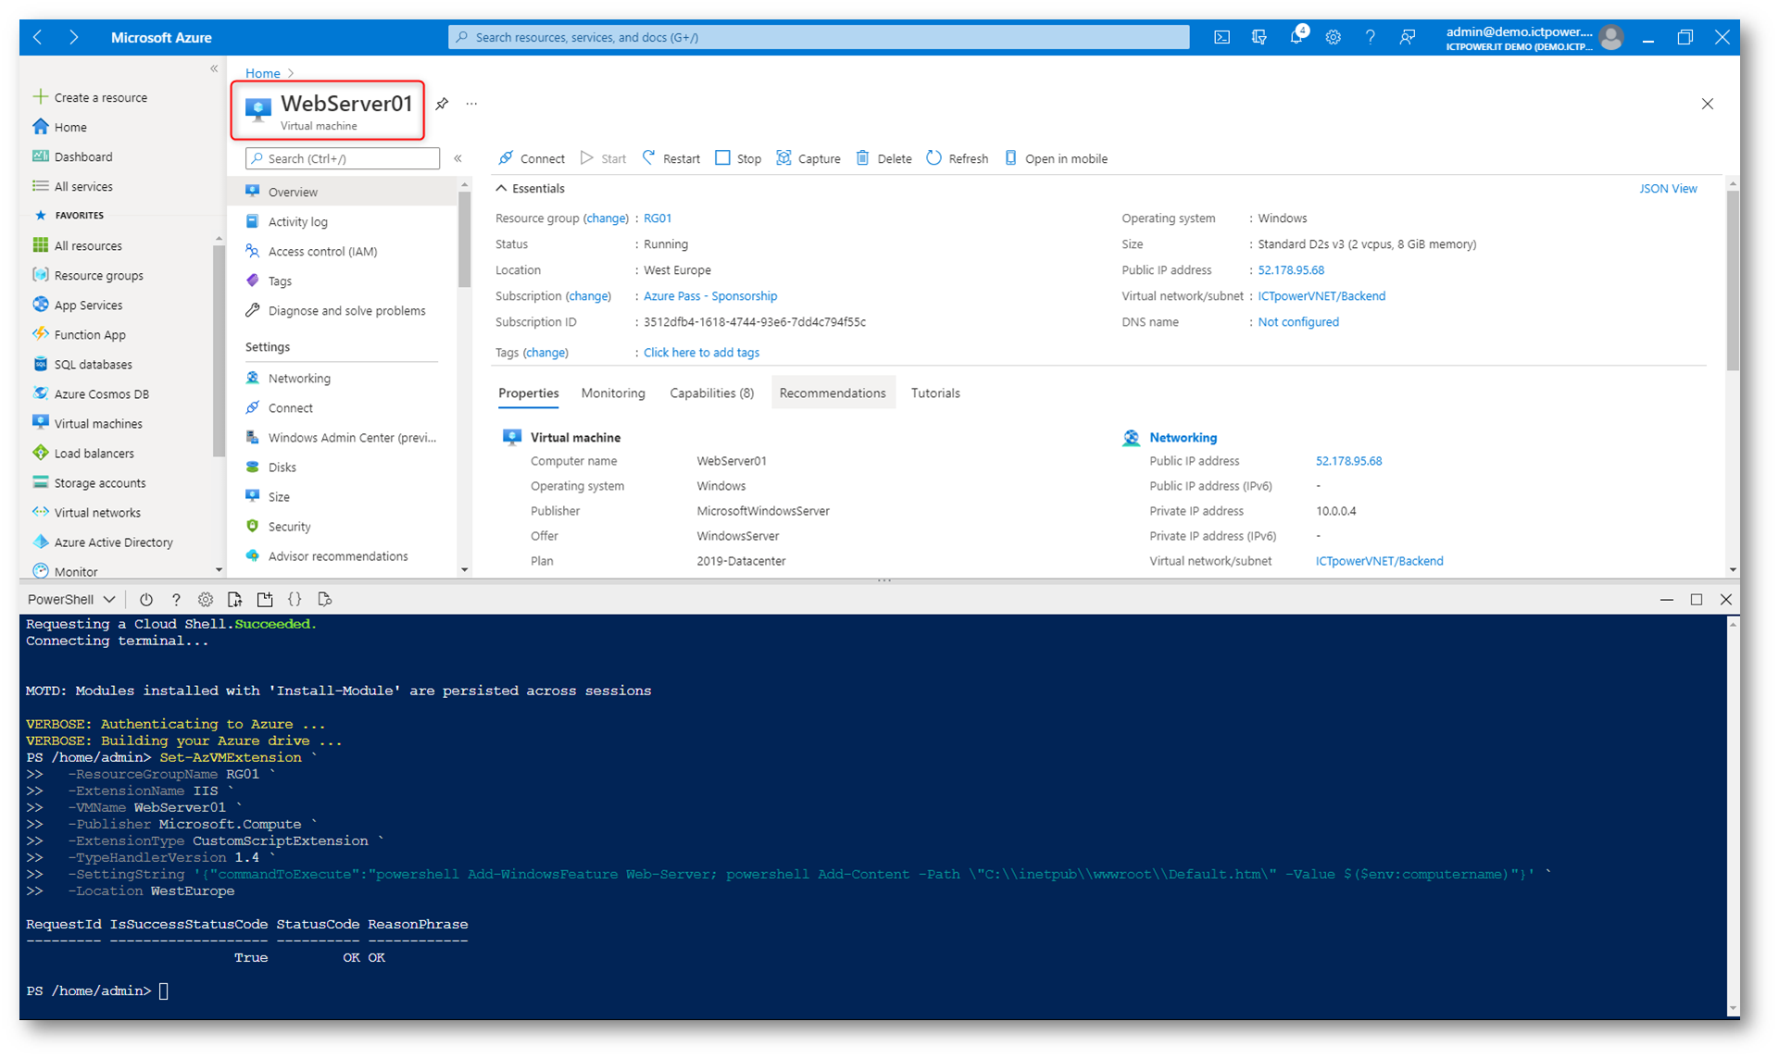1779x1059 pixels.
Task: Open Networking under Settings
Action: coord(342,379)
